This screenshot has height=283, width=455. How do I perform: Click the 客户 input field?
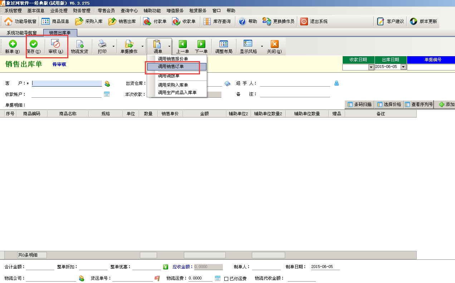pyautogui.click(x=67, y=83)
